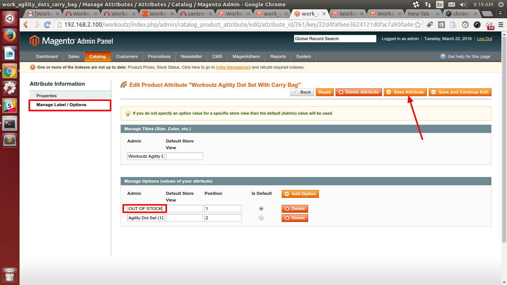Click the En keyboard layout indicator
This screenshot has width=507, height=285.
coord(439,4)
